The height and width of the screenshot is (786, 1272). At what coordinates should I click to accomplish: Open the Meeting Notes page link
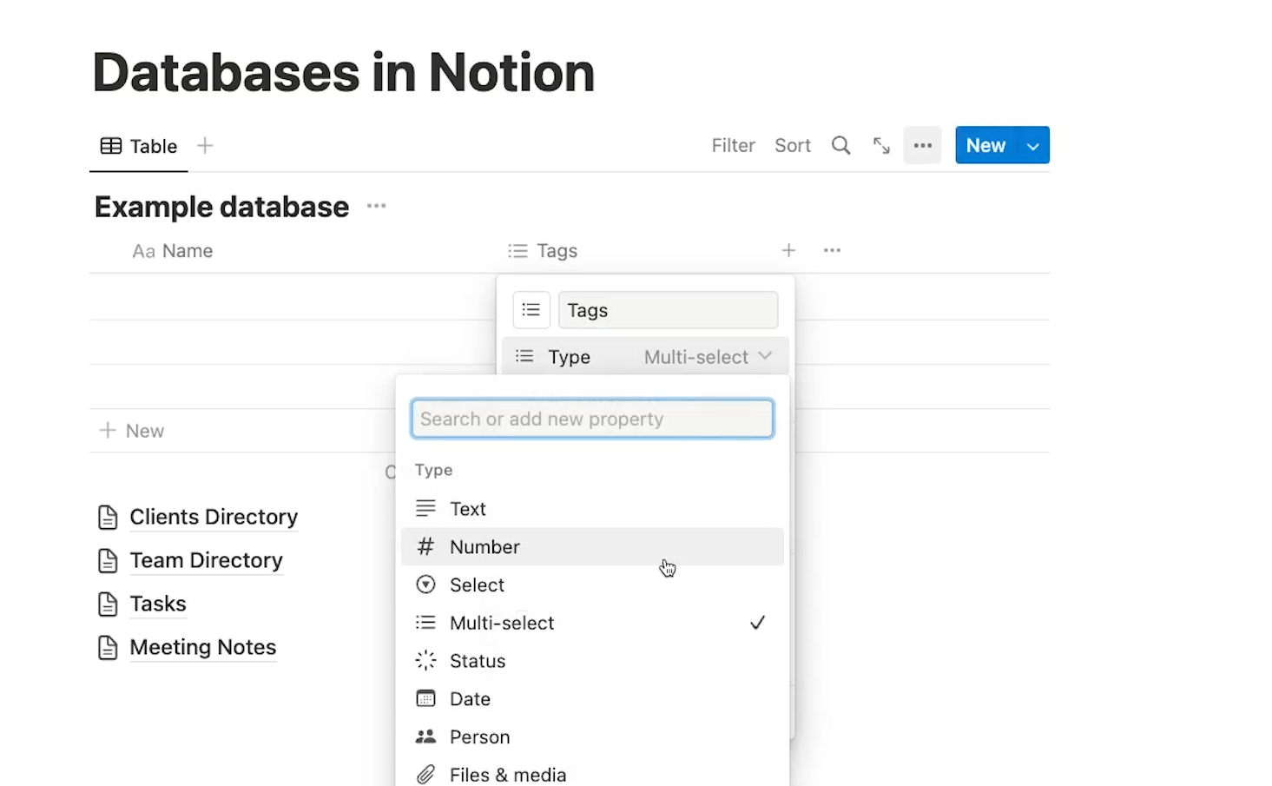pyautogui.click(x=203, y=647)
